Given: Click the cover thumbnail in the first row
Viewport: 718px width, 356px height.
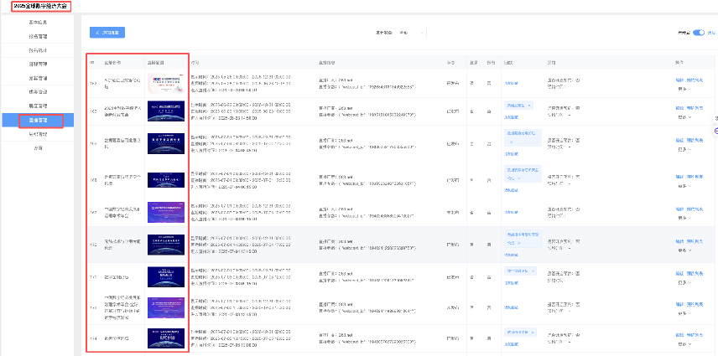Looking at the screenshot, I should point(166,82).
